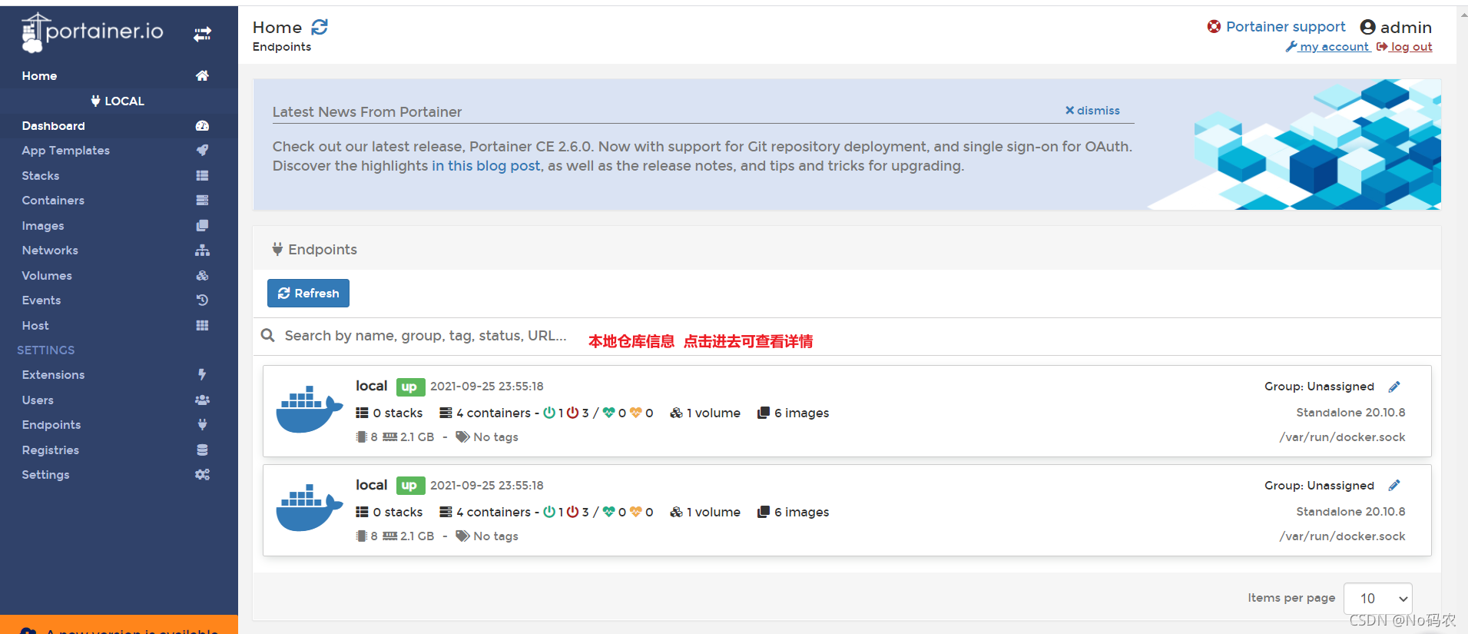This screenshot has width=1468, height=634.
Task: Toggle the sidebar collapse arrows icon
Action: (202, 34)
